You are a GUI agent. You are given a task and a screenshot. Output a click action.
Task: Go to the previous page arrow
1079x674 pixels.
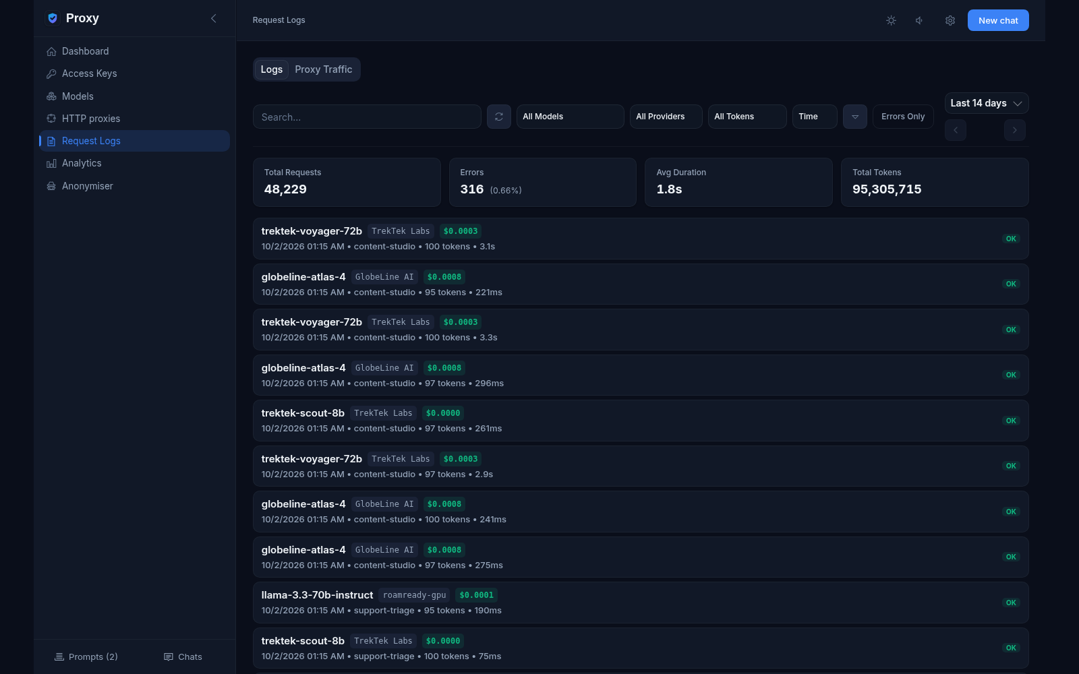click(x=956, y=130)
